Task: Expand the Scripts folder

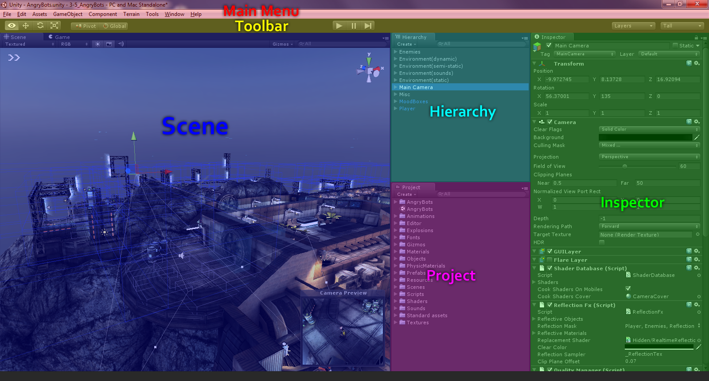Action: pos(396,294)
